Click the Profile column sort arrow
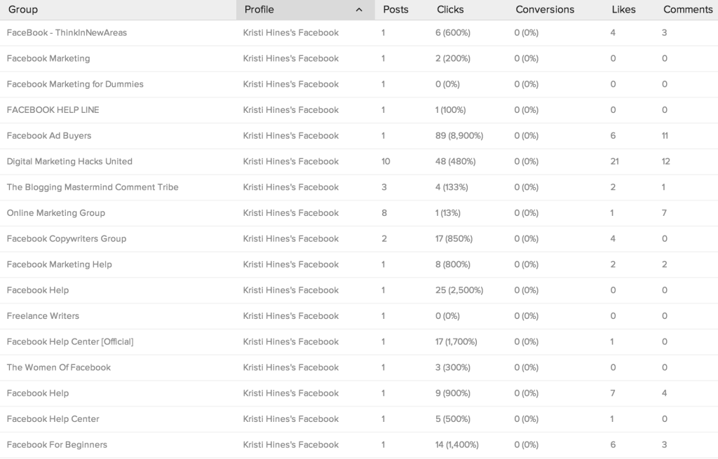 [x=358, y=10]
